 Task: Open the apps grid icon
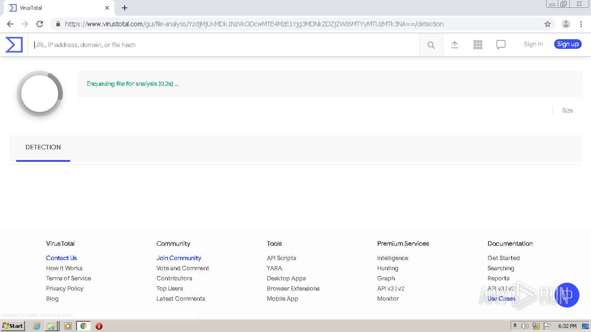pos(478,45)
